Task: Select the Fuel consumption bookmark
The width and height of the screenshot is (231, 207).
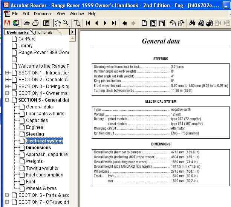Action: (44, 175)
